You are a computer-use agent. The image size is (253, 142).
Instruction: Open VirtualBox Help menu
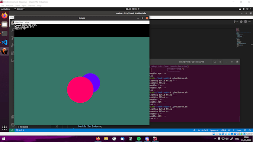click(x=39, y=6)
